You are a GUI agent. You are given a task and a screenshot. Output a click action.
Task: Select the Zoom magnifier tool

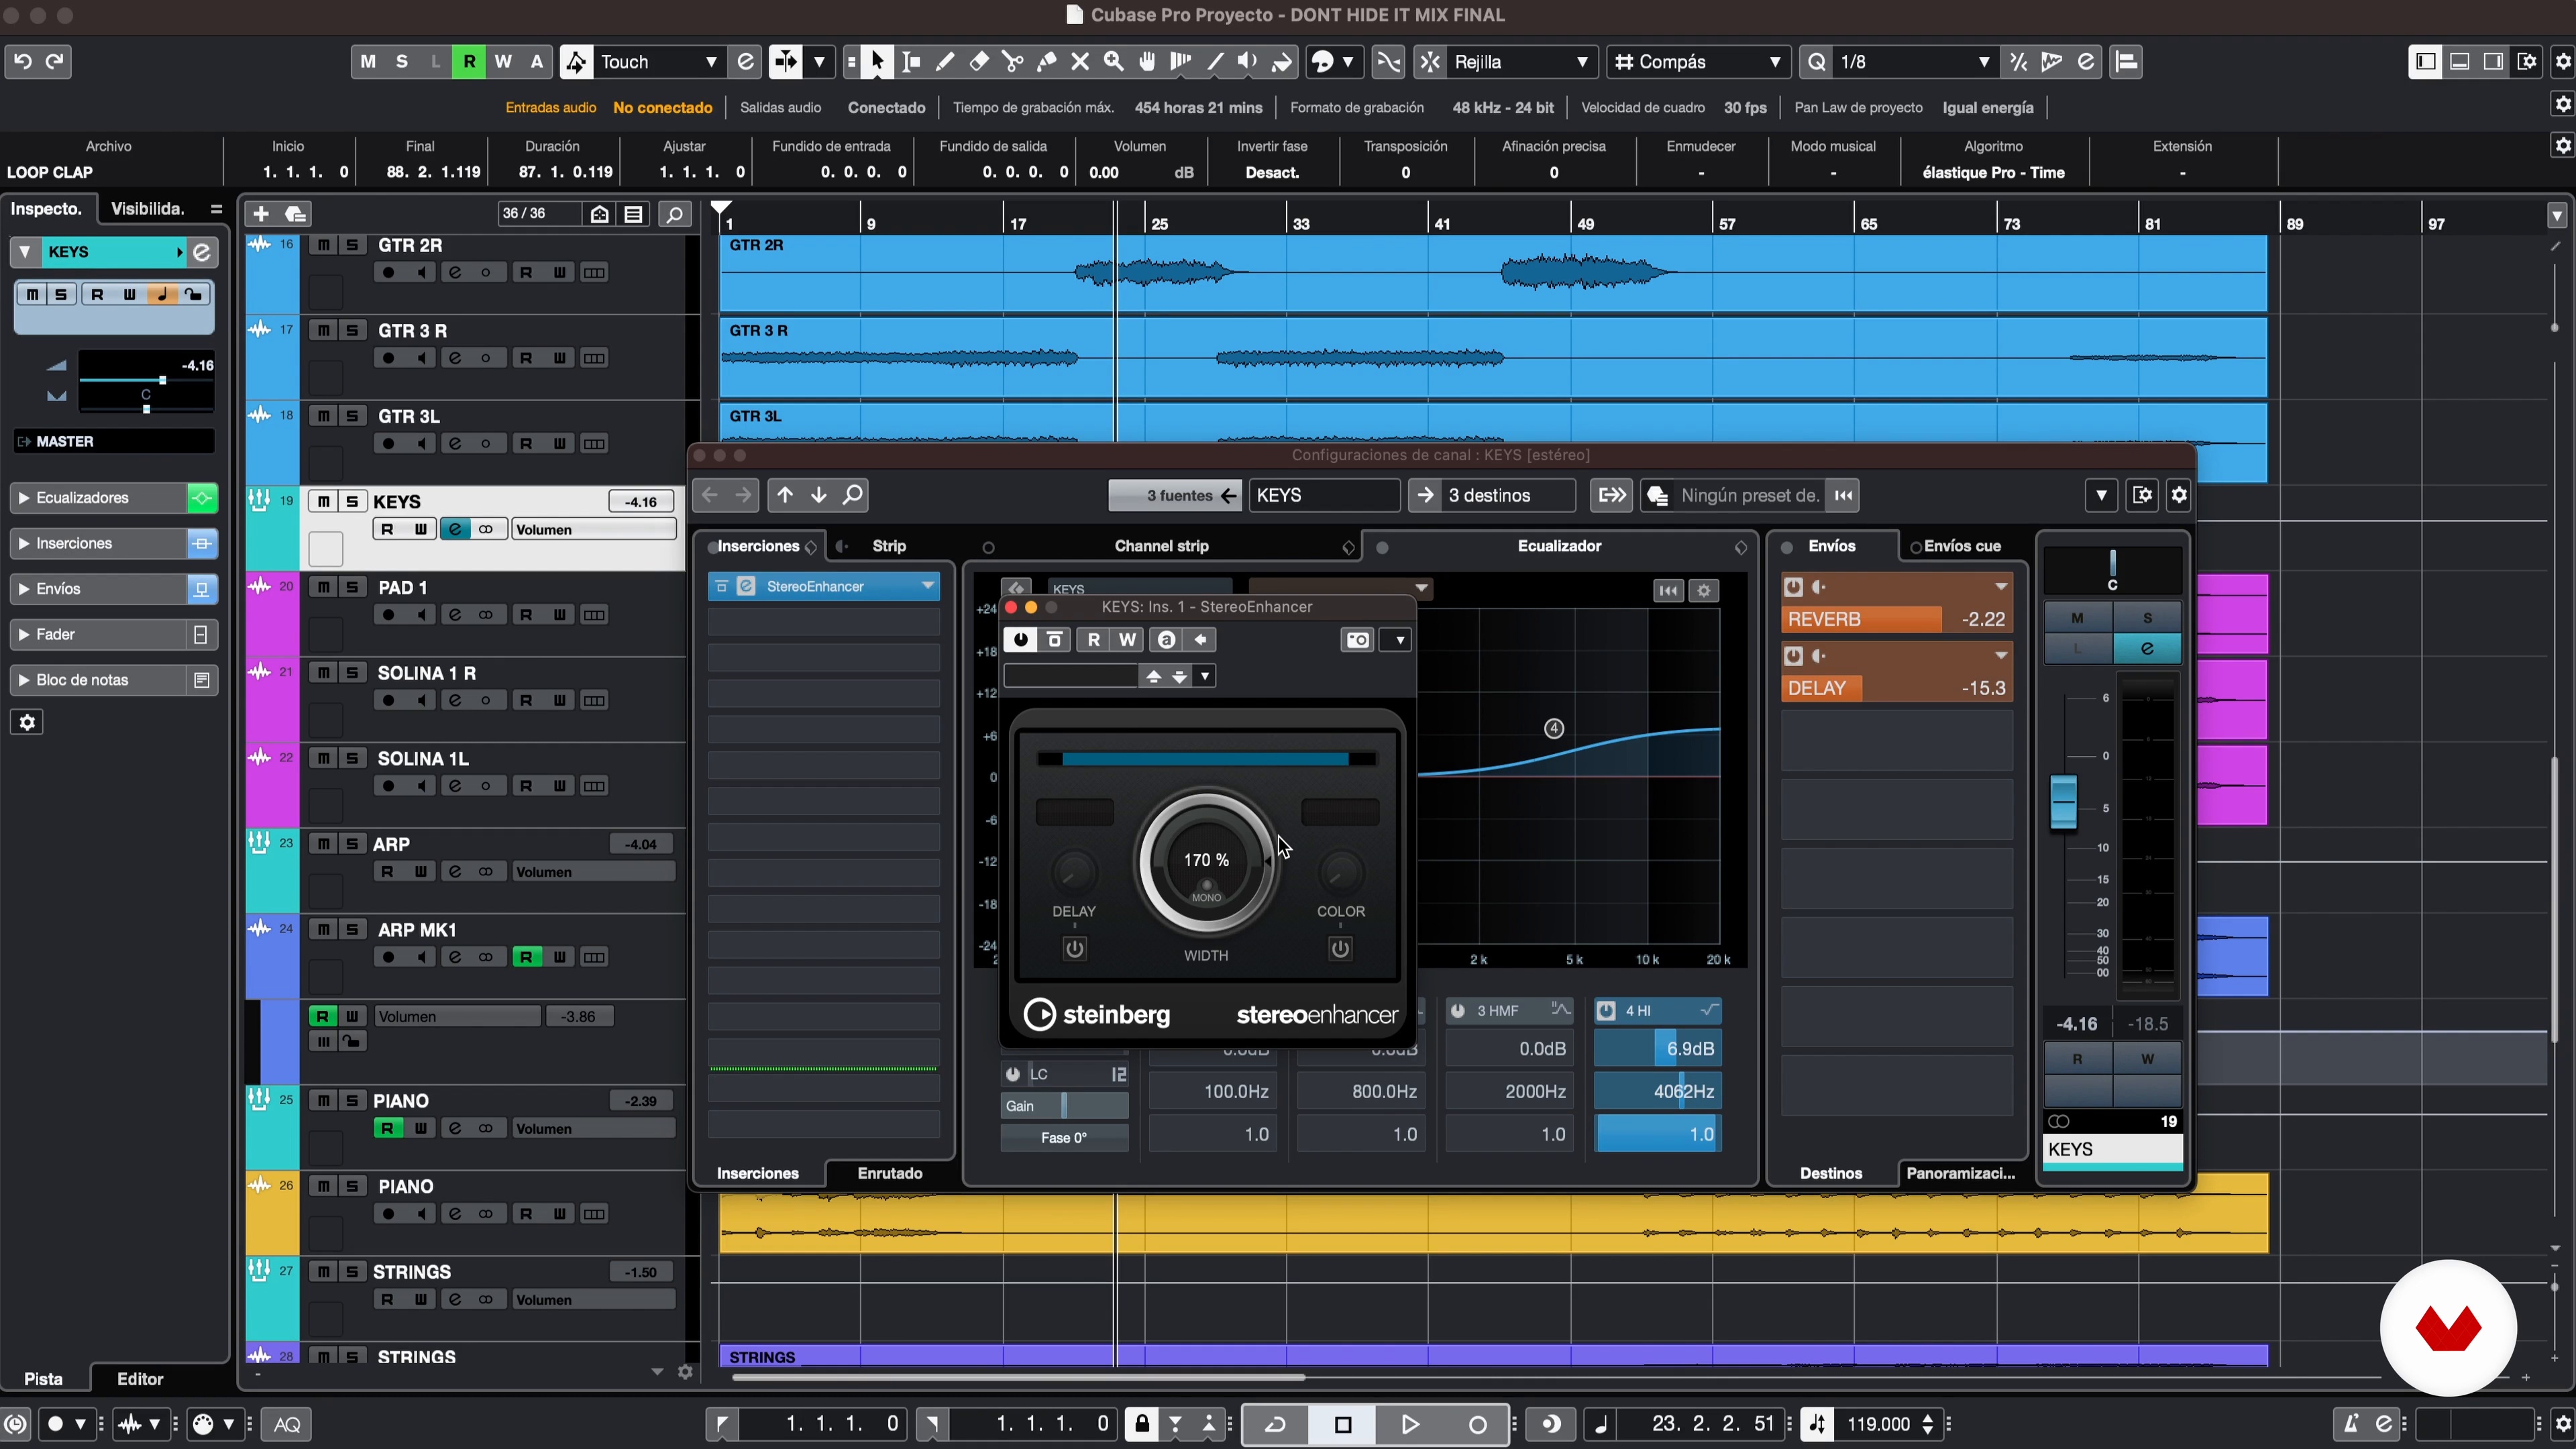1114,61
